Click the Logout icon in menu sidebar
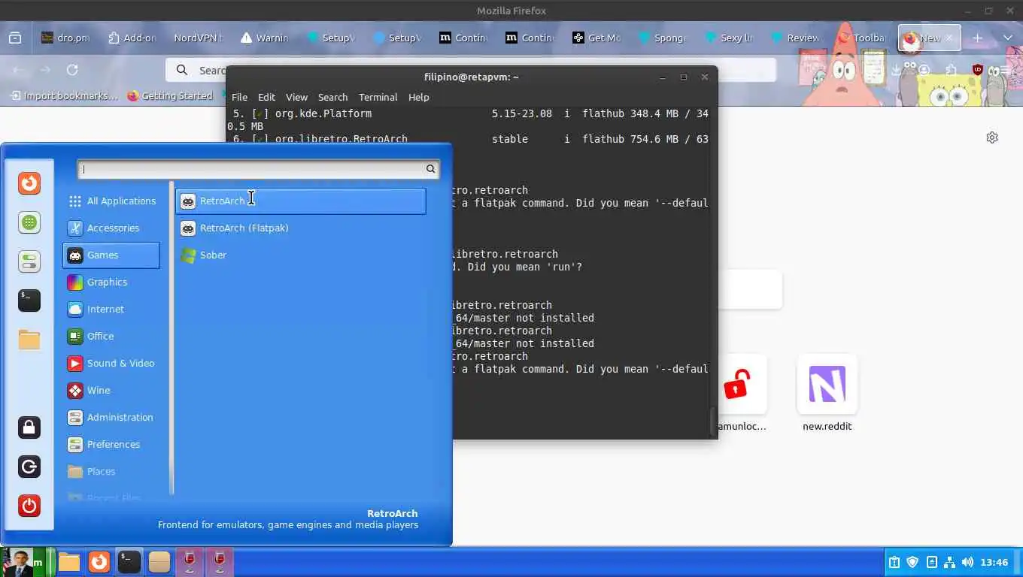This screenshot has width=1023, height=577. coord(29,467)
